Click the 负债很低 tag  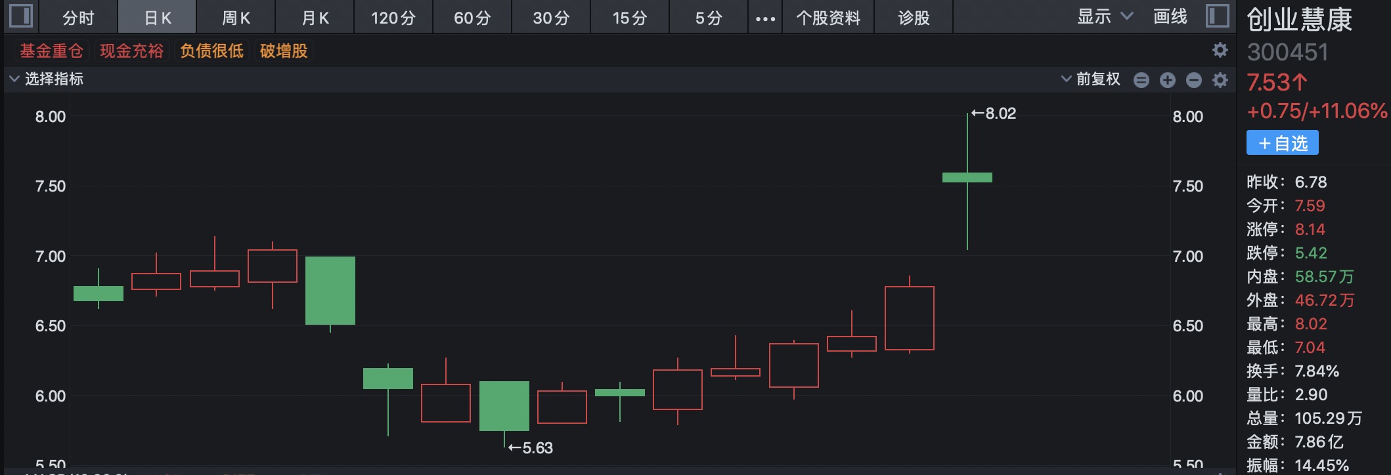pyautogui.click(x=211, y=51)
